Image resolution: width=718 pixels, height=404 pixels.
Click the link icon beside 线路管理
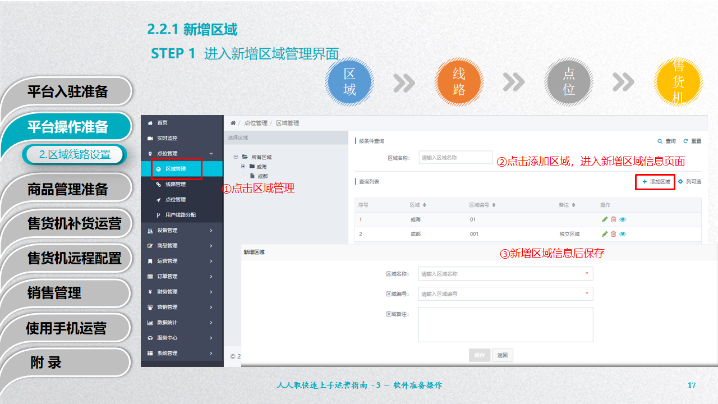(159, 184)
